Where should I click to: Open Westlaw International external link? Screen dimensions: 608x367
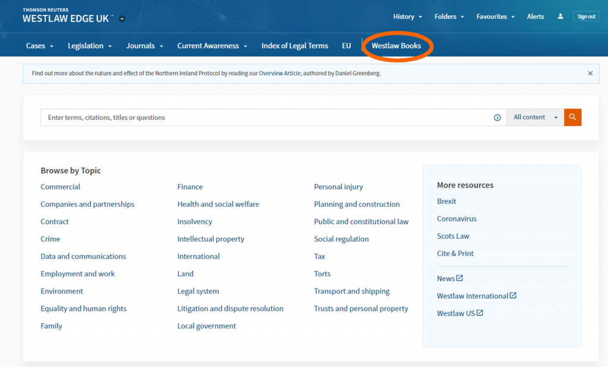(476, 296)
